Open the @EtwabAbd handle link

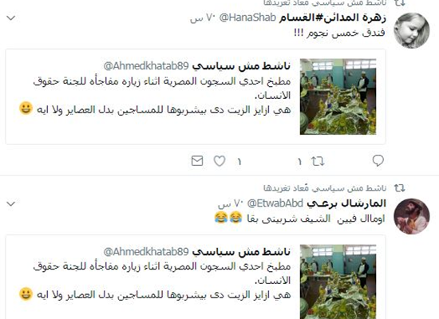(275, 203)
